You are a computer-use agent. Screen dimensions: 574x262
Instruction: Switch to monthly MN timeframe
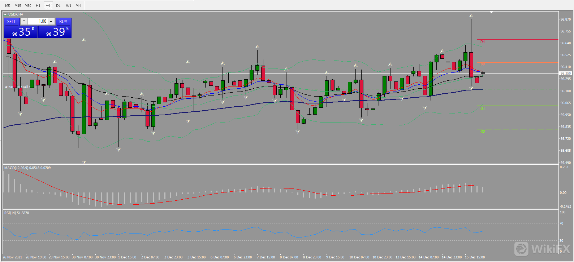click(x=78, y=5)
